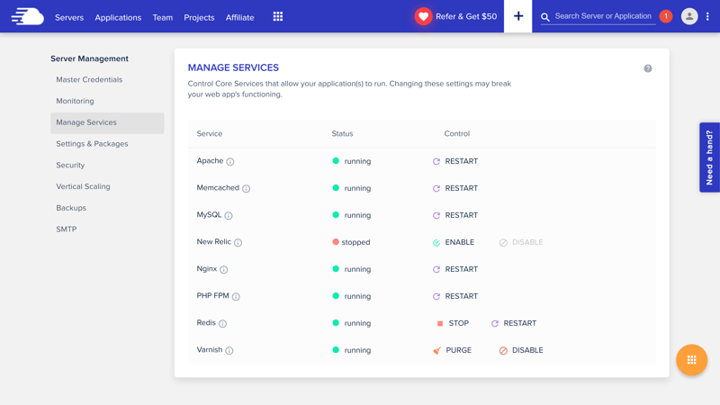Click Refer & Get $50 button
Screen dimensions: 720x405
click(x=456, y=16)
